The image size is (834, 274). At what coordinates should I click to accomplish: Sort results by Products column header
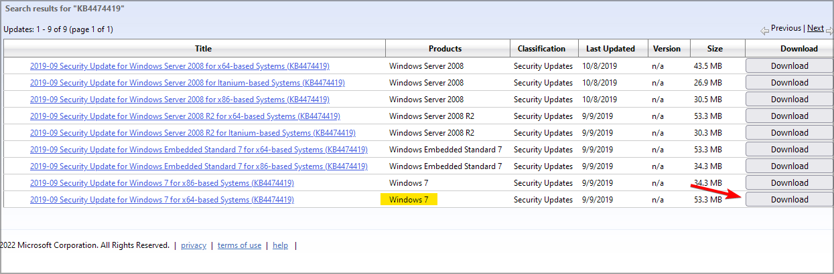click(x=445, y=49)
